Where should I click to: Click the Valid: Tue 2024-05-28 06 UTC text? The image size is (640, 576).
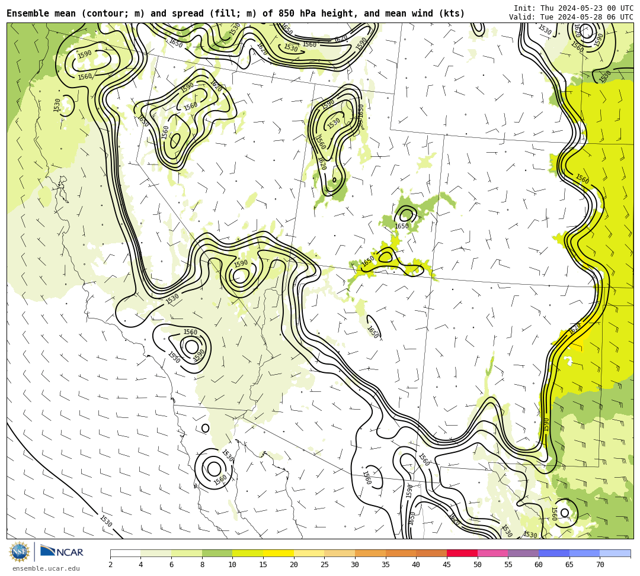tap(571, 17)
